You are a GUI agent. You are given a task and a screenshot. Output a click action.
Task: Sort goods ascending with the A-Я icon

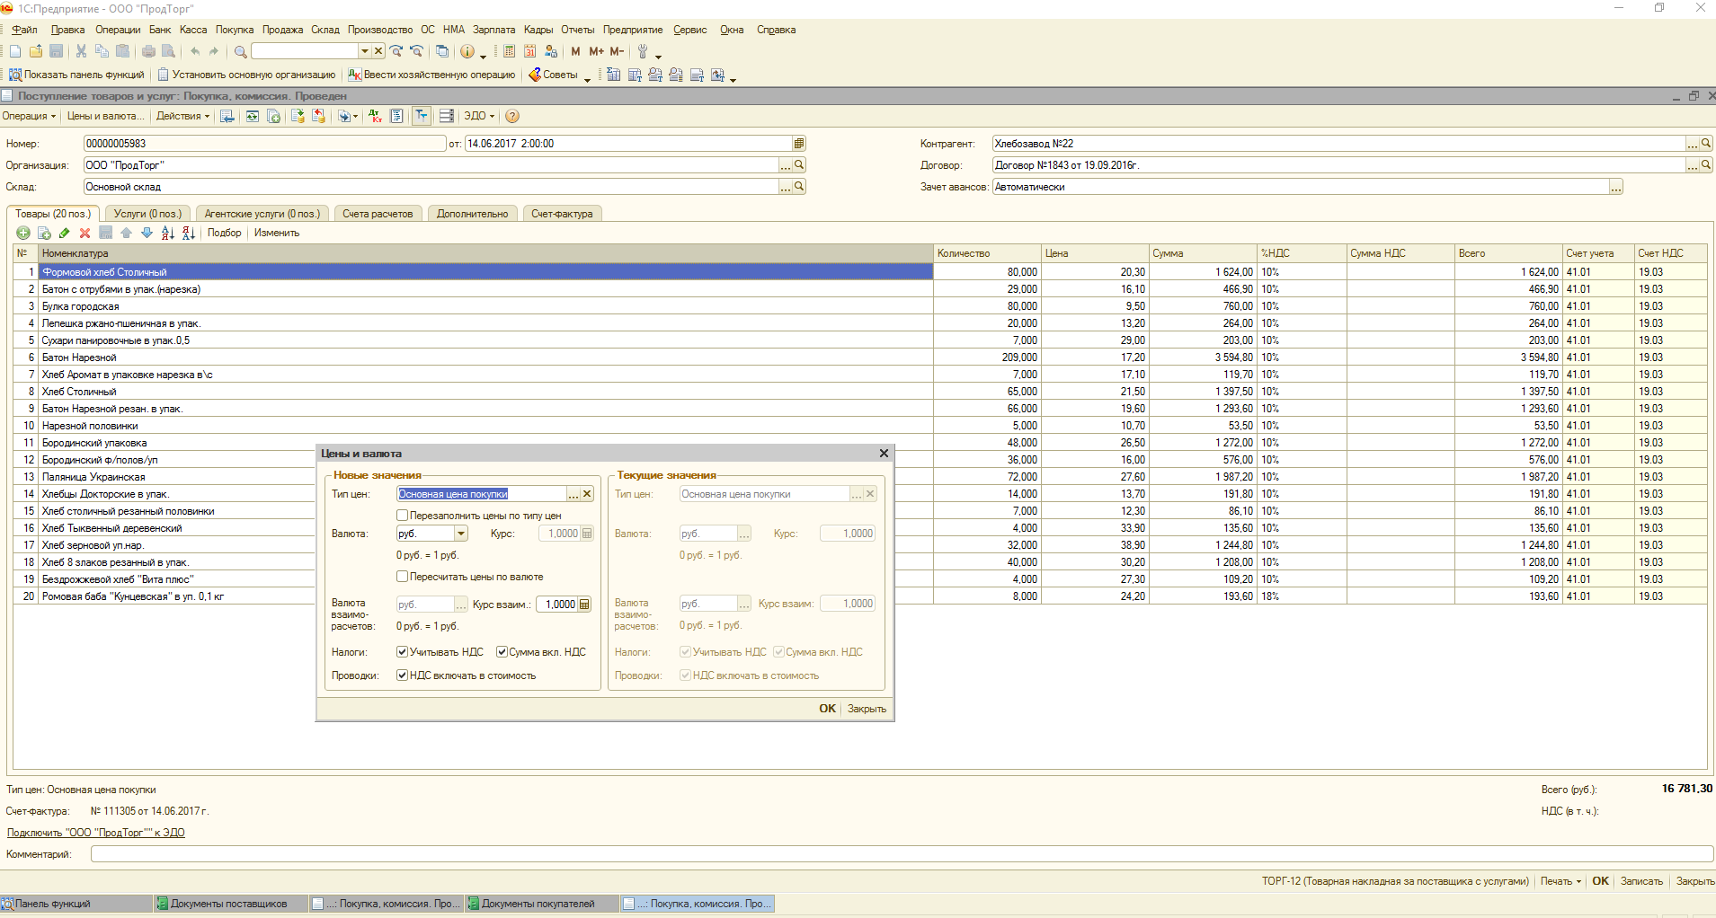pos(167,233)
